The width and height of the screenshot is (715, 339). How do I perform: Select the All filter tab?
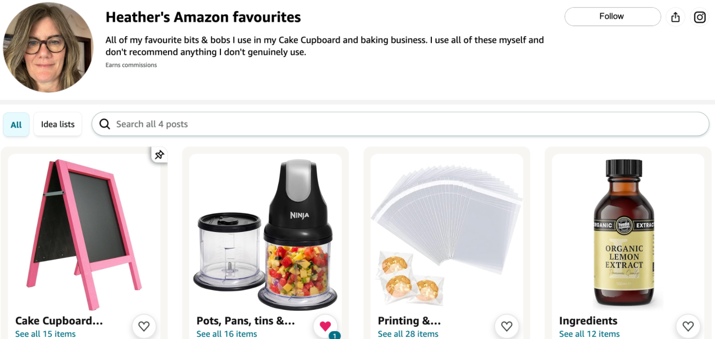click(x=16, y=124)
